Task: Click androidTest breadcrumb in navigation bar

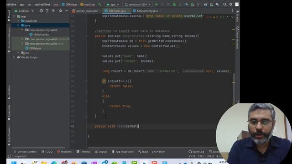Action: click(42, 5)
